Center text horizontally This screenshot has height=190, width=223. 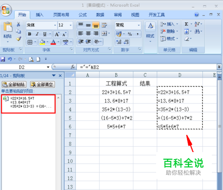click(88, 33)
